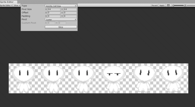Open the Slice dropdown in toolbar

[x=17, y=5]
